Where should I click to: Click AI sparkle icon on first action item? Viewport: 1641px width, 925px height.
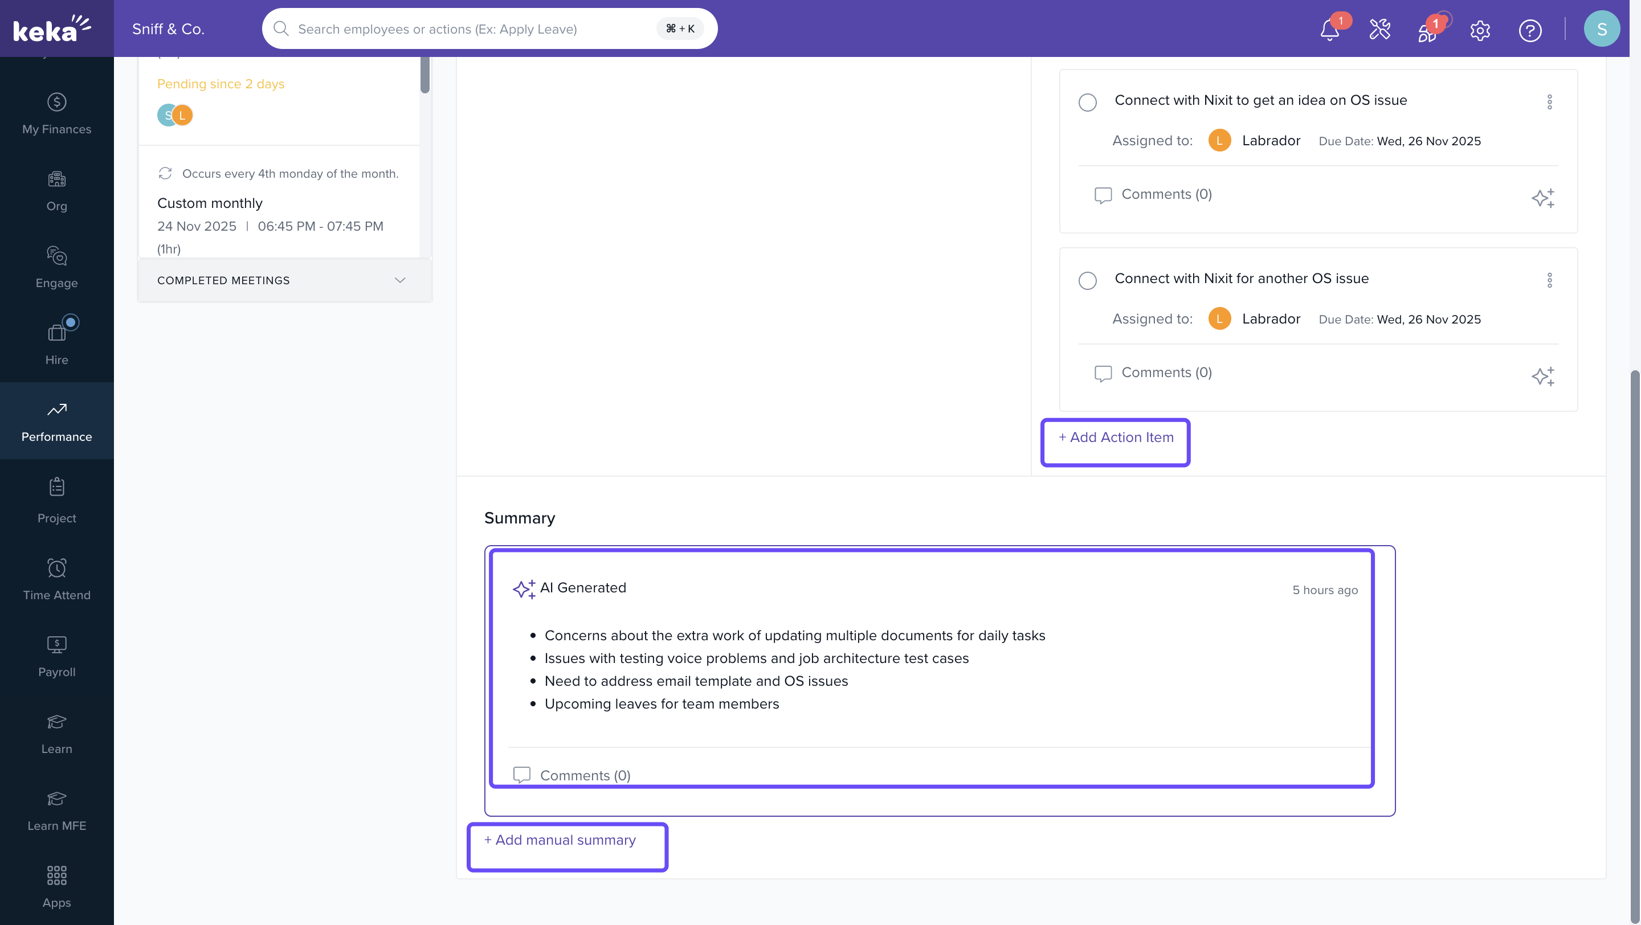pos(1542,198)
